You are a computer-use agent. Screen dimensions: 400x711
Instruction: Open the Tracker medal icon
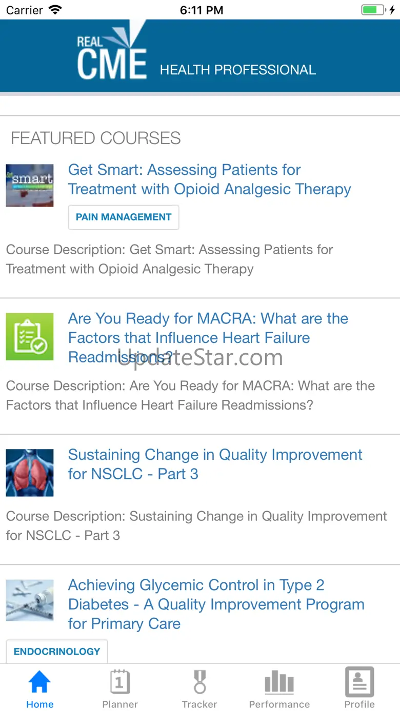tap(199, 682)
